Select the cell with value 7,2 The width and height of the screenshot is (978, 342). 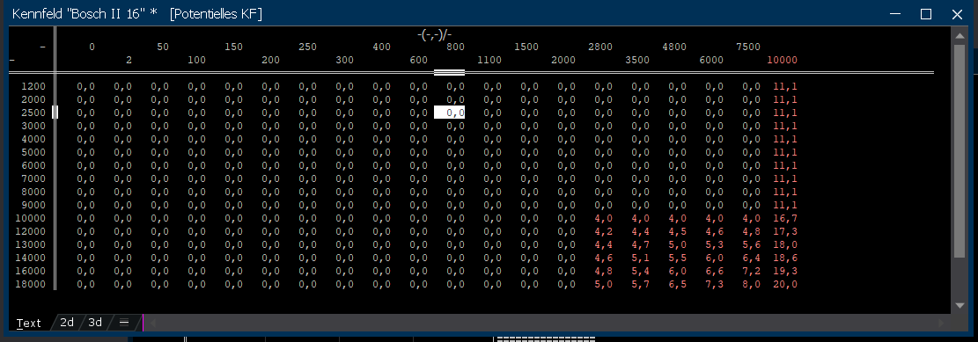click(x=752, y=271)
